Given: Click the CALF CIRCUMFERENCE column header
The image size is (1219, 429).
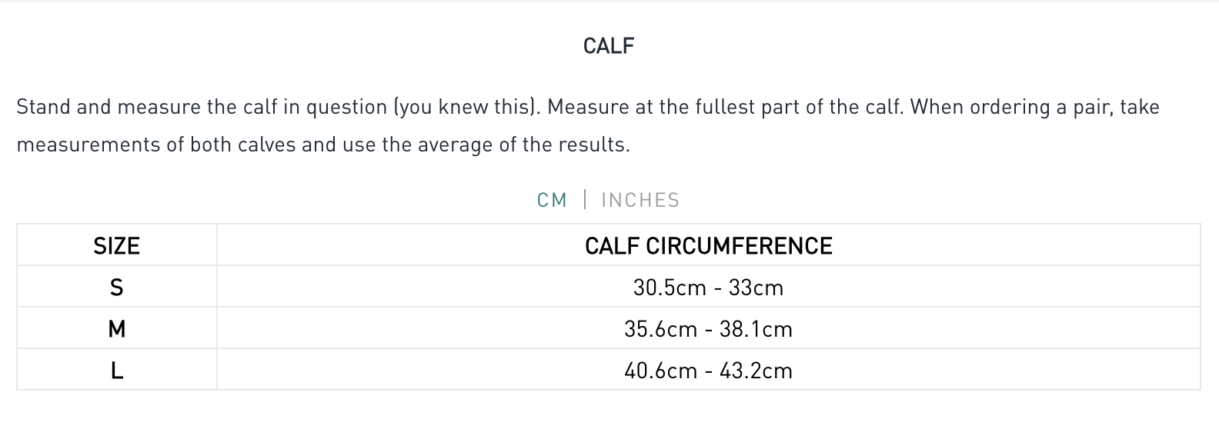Looking at the screenshot, I should (708, 246).
